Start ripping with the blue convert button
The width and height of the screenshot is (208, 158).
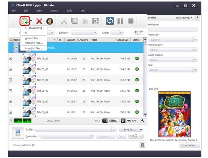click(x=110, y=21)
